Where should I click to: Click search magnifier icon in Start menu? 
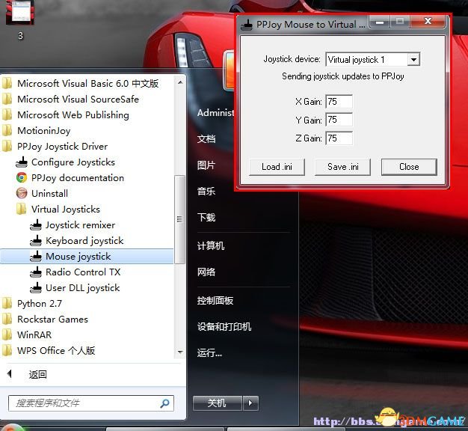164,403
